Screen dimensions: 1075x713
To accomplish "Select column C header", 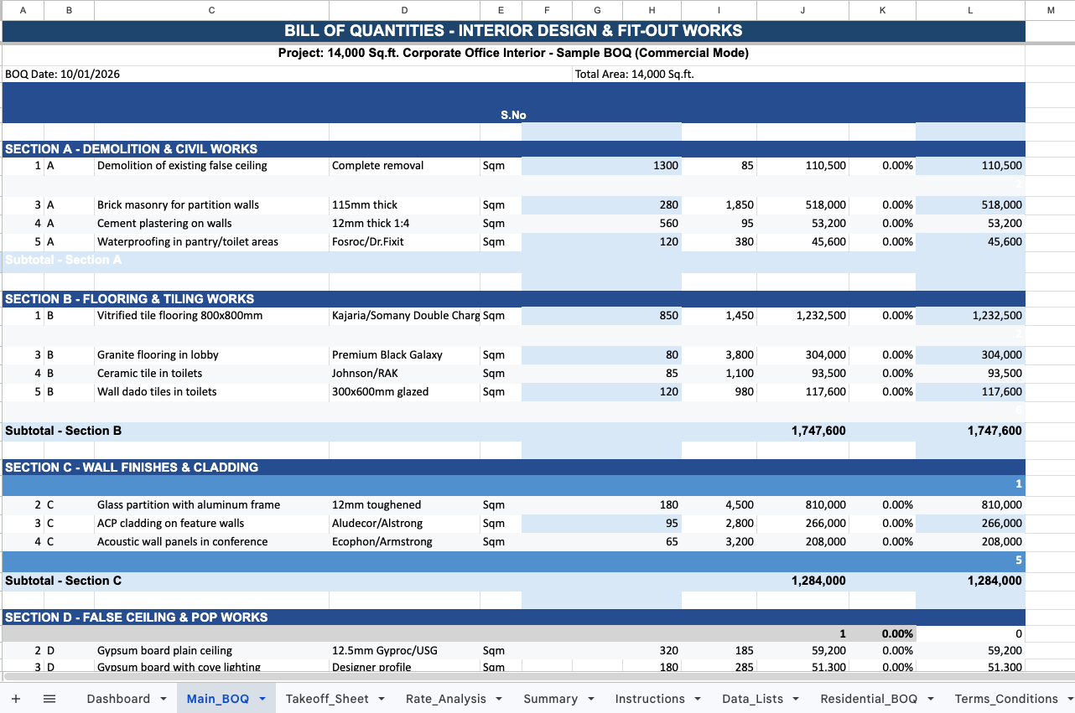I will click(x=211, y=10).
